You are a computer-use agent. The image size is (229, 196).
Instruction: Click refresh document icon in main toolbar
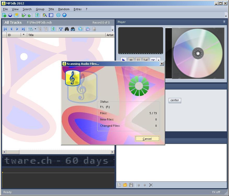point(37,15)
